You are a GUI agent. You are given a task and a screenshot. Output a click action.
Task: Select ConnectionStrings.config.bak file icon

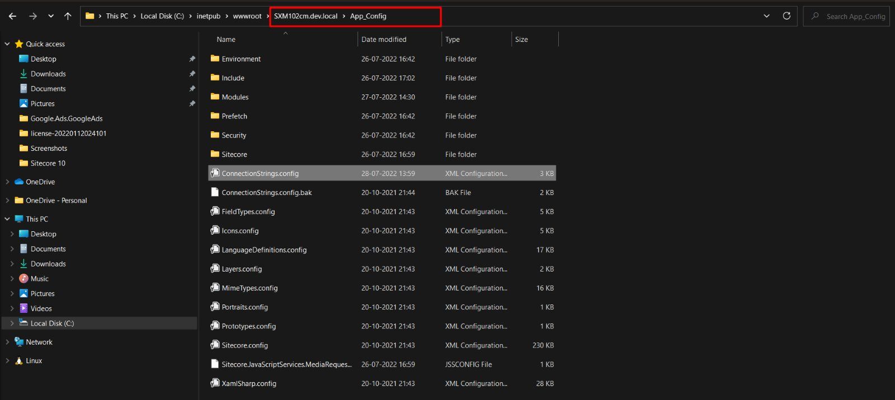(215, 192)
